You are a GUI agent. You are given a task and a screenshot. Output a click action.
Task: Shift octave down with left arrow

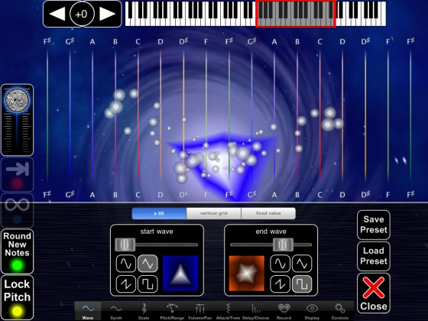(57, 14)
